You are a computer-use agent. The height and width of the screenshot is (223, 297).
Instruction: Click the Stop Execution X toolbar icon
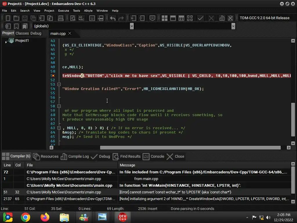point(211,18)
